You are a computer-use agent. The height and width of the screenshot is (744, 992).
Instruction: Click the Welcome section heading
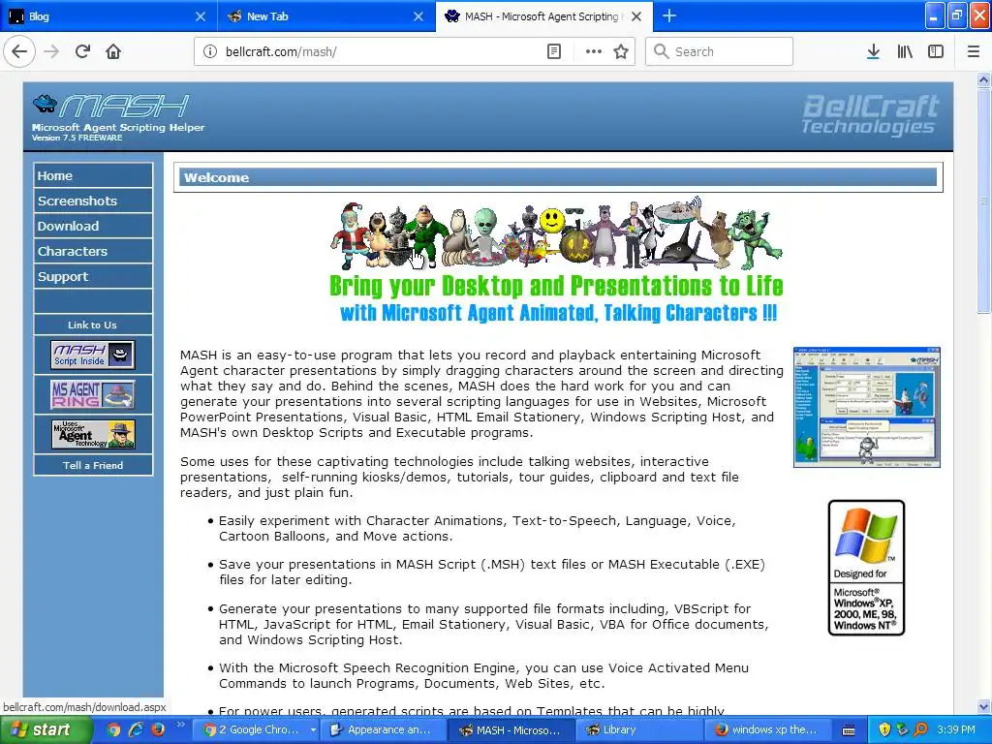pos(216,178)
